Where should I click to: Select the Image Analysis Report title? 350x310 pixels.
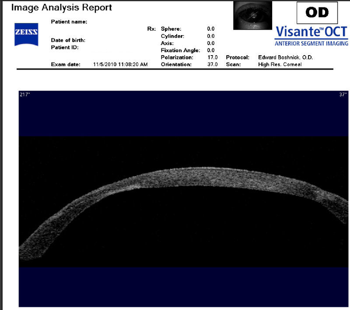pyautogui.click(x=61, y=7)
